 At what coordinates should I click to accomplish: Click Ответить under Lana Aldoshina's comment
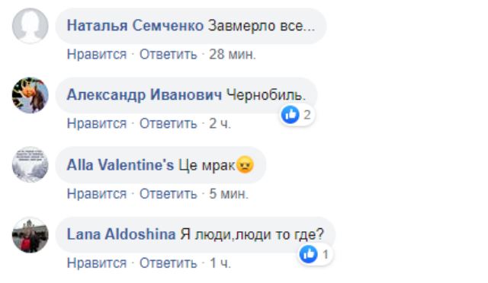coord(168,263)
